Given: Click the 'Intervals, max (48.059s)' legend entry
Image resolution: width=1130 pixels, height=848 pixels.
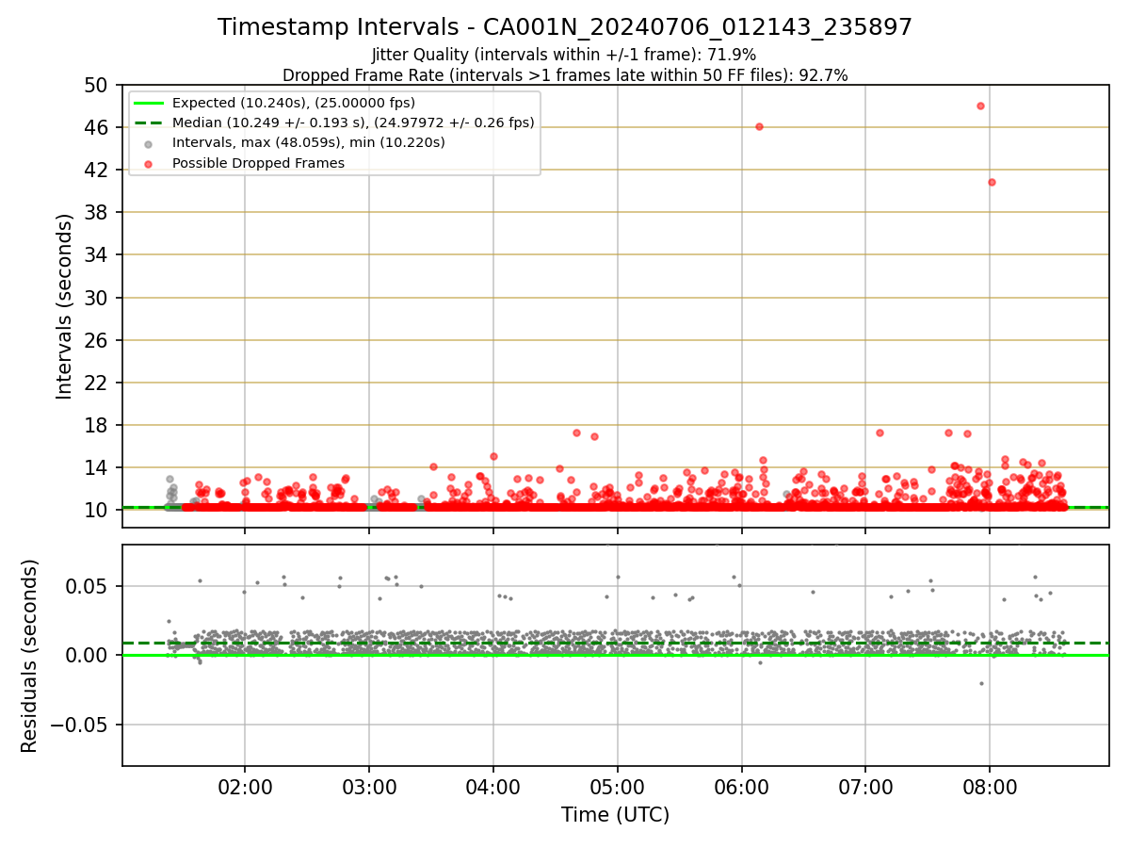Looking at the screenshot, I should (309, 143).
